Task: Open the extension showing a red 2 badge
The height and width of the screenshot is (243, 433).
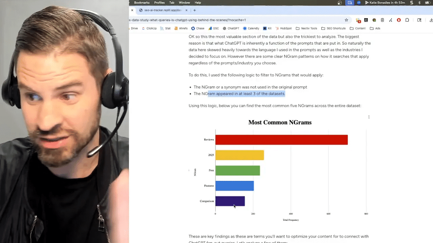Action: [358, 20]
